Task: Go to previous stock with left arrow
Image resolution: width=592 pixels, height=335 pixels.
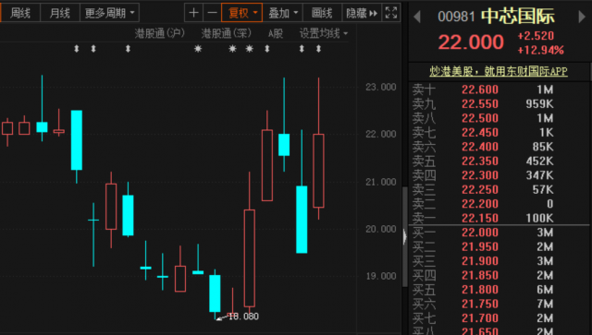Action: click(x=417, y=17)
